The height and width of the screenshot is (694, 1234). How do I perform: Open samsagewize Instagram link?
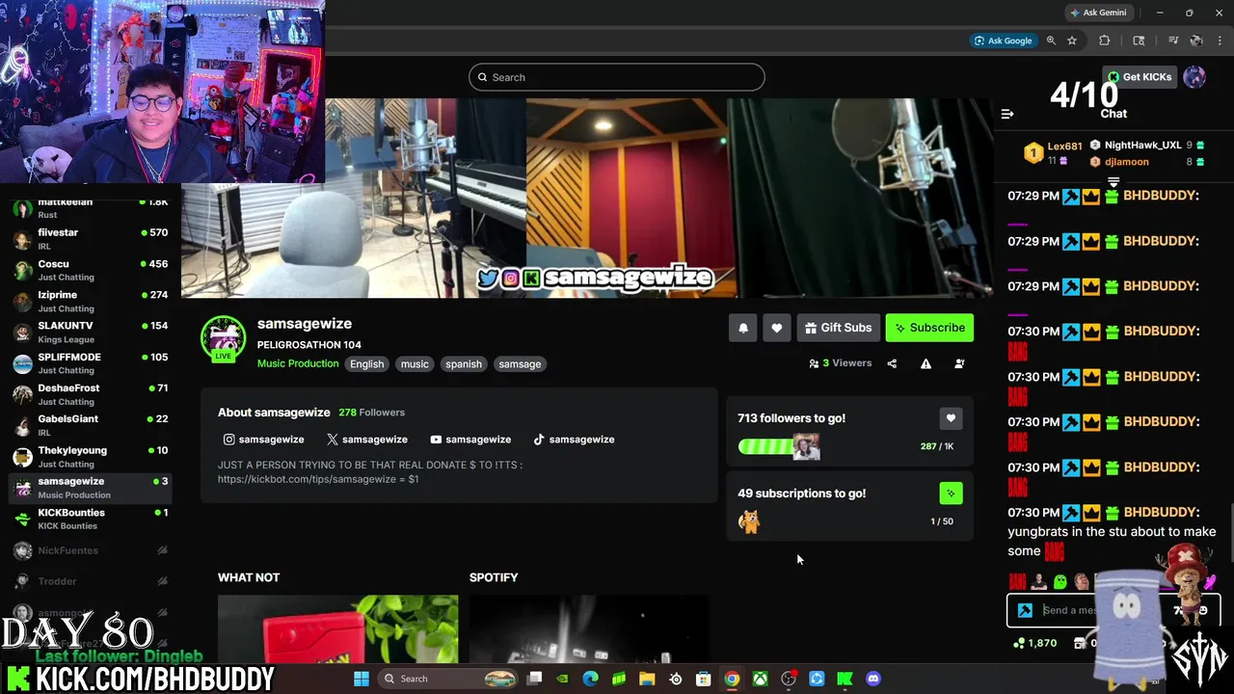(264, 440)
